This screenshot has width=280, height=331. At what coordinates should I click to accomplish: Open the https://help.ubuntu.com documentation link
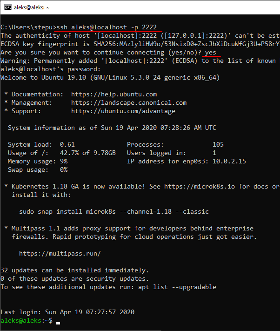pyautogui.click(x=114, y=94)
